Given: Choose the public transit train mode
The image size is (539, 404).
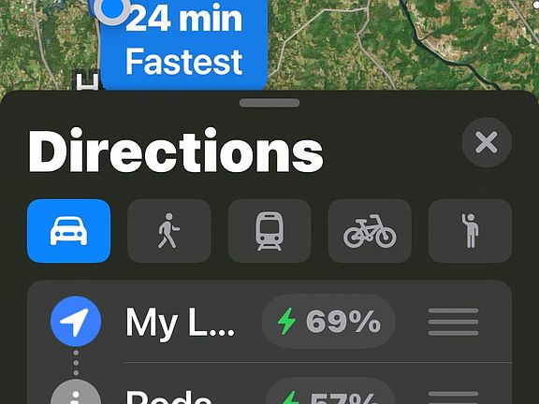Looking at the screenshot, I should 269,231.
